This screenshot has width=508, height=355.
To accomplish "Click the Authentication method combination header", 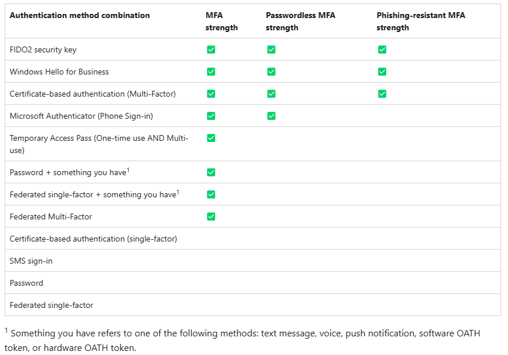I will pyautogui.click(x=80, y=15).
